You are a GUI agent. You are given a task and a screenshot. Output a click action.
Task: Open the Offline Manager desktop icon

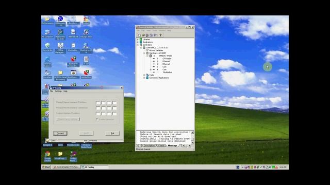tap(60, 48)
